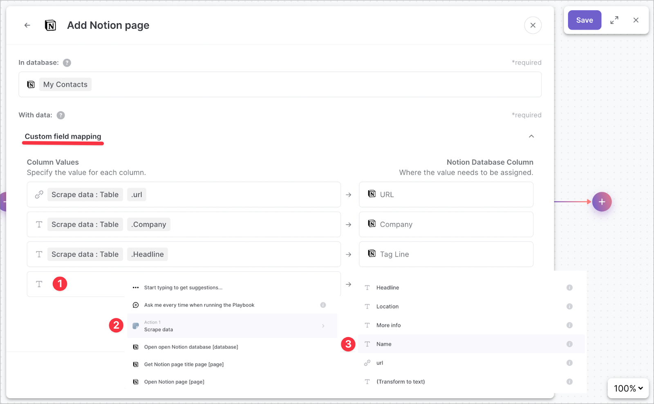Click the Save button
654x404 pixels.
pyautogui.click(x=585, y=20)
